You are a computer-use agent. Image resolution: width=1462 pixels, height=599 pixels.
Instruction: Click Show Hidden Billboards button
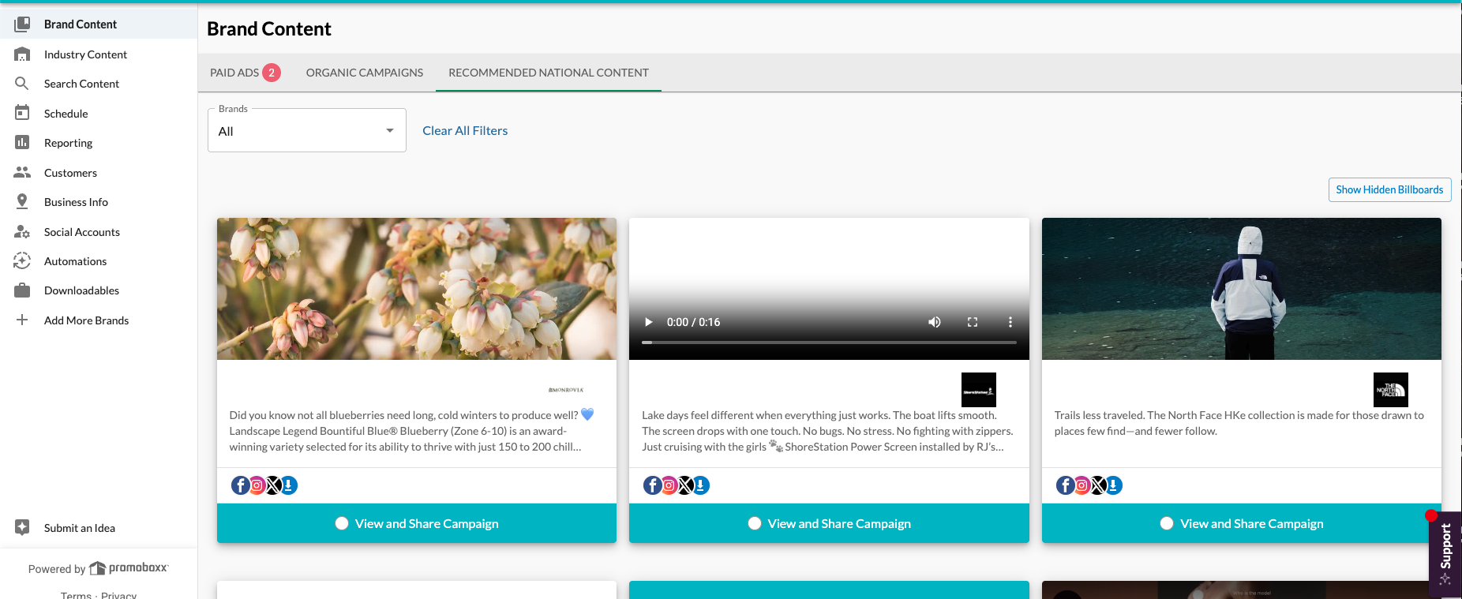click(x=1389, y=189)
